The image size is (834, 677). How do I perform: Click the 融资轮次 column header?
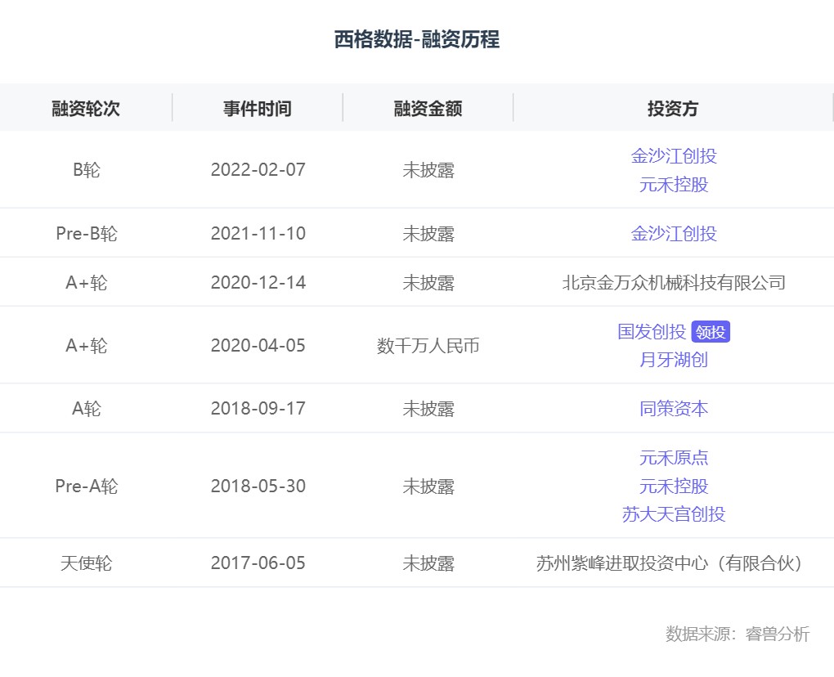[x=86, y=109]
